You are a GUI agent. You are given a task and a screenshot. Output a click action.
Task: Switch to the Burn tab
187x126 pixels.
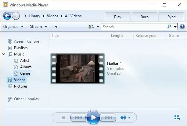[x=144, y=17]
